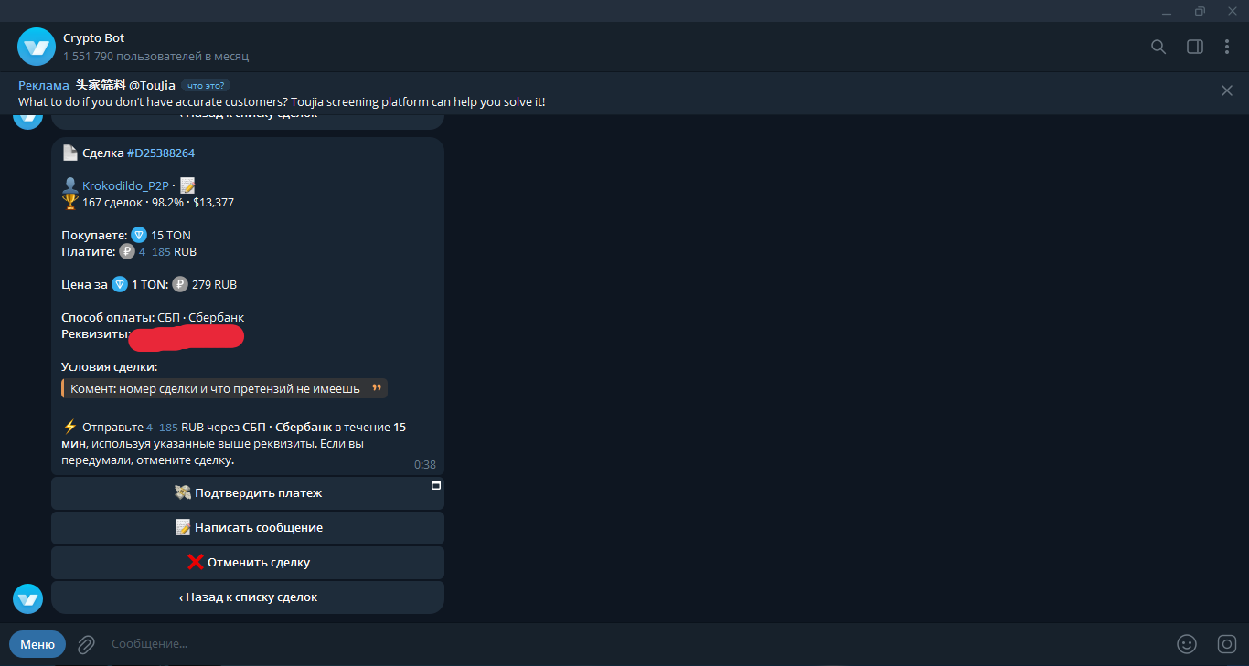Click the Реклама ad label
Viewport: 1249px width, 666px height.
point(44,85)
